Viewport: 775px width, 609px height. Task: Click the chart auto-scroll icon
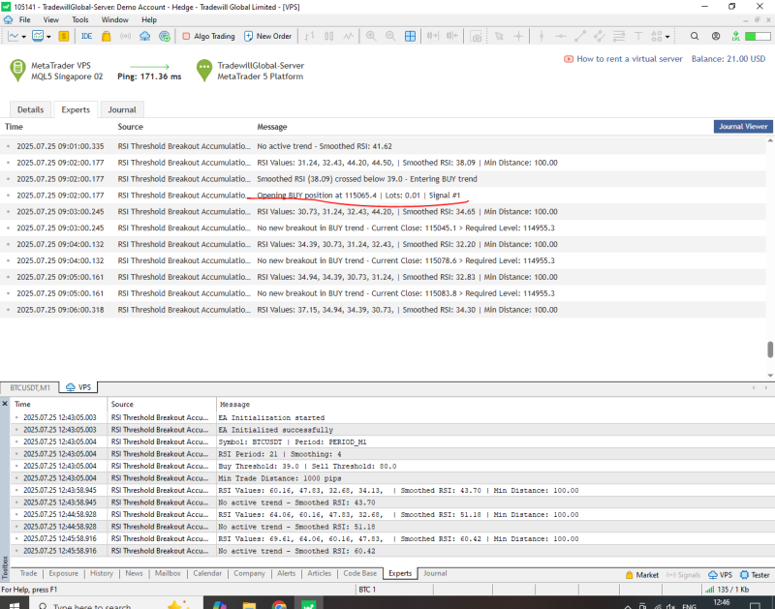pos(432,36)
